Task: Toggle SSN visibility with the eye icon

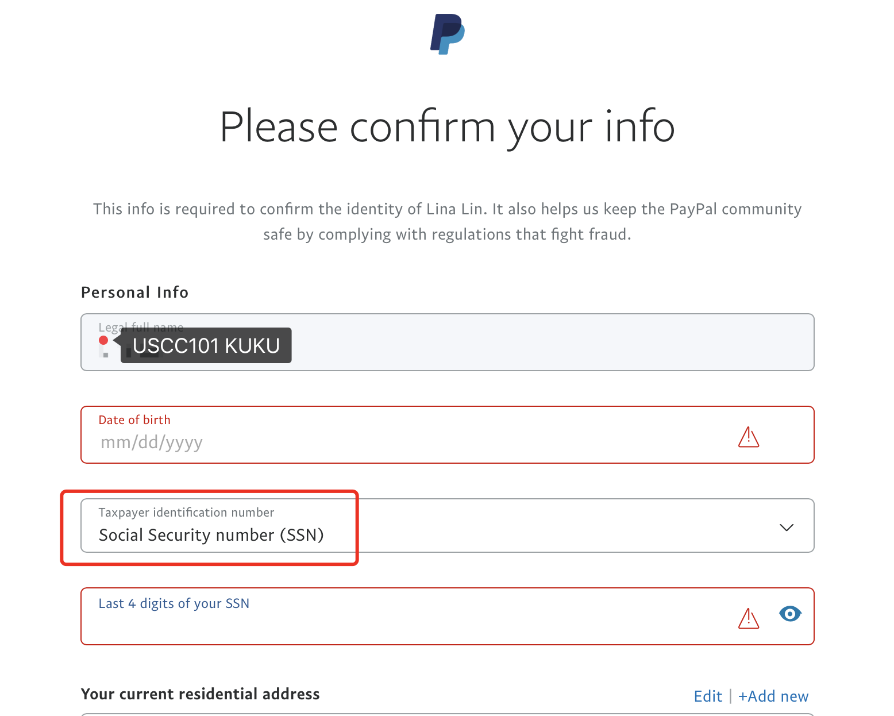Action: tap(790, 614)
